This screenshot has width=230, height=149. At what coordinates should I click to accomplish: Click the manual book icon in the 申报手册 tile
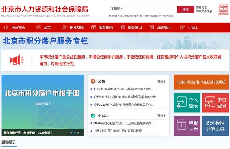[x=182, y=125]
